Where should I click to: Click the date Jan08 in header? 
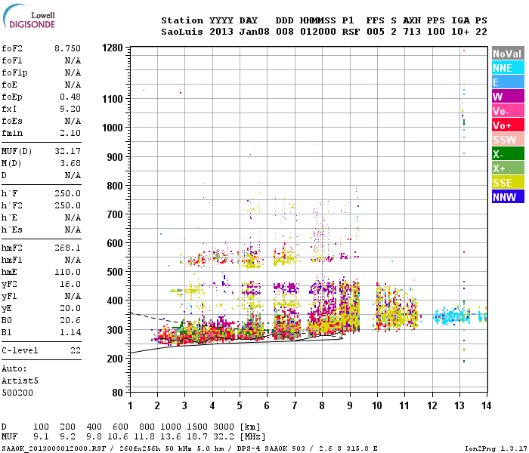tap(254, 32)
